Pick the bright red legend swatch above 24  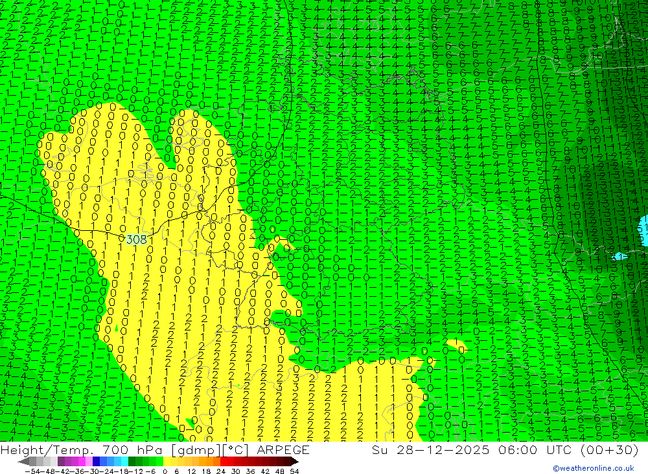tap(224, 461)
